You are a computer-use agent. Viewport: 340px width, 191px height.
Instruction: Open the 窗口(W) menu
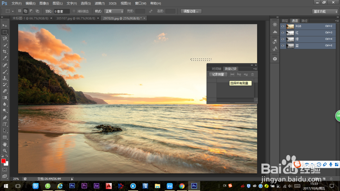pyautogui.click(x=140, y=3)
